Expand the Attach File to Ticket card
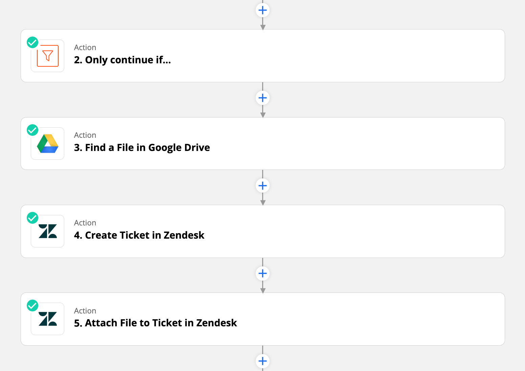 tap(263, 319)
